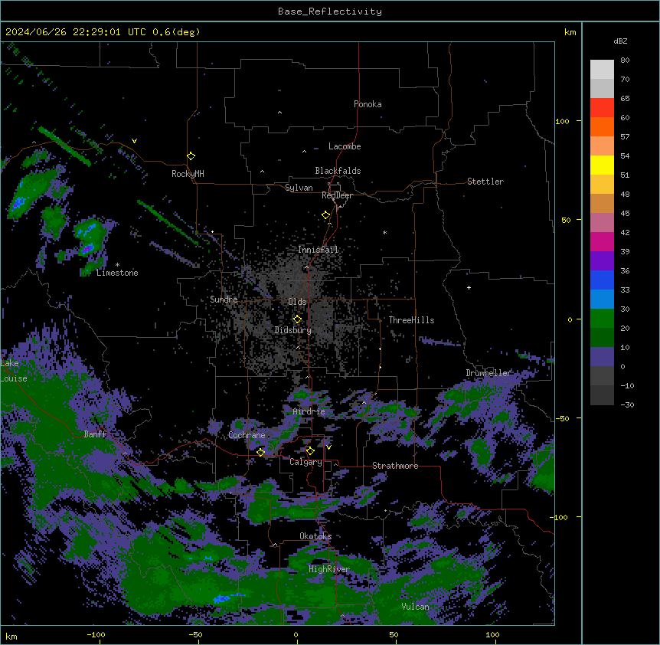Click the Didsbury label
The height and width of the screenshot is (645, 660).
pos(293,330)
